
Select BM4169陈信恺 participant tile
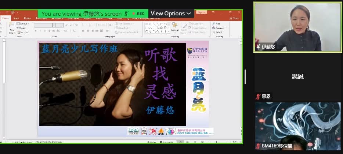pyautogui.click(x=298, y=126)
